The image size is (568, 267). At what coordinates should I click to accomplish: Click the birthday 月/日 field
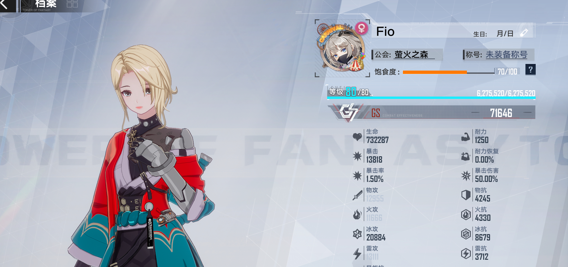[505, 33]
